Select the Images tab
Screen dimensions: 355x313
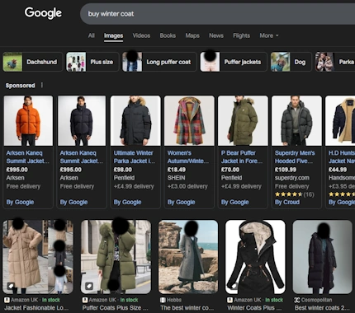click(113, 35)
